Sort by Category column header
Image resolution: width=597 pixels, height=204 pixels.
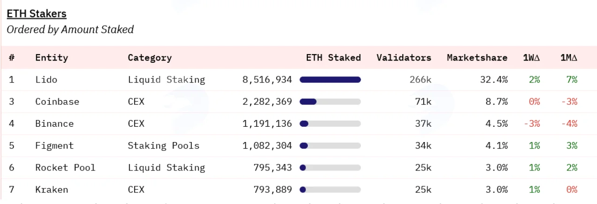149,58
